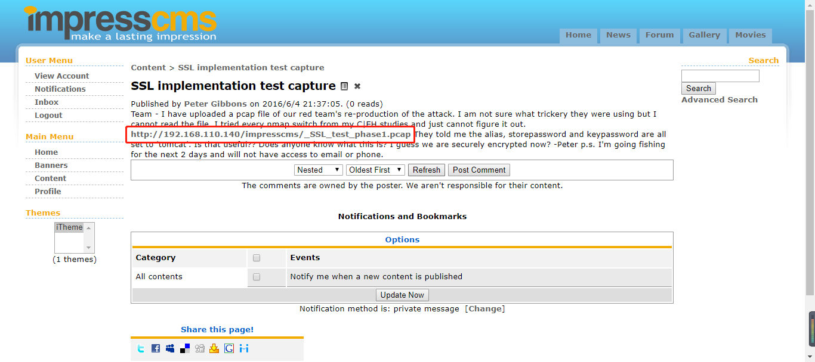Open the Forum tab
This screenshot has height=362, width=815.
pos(659,35)
